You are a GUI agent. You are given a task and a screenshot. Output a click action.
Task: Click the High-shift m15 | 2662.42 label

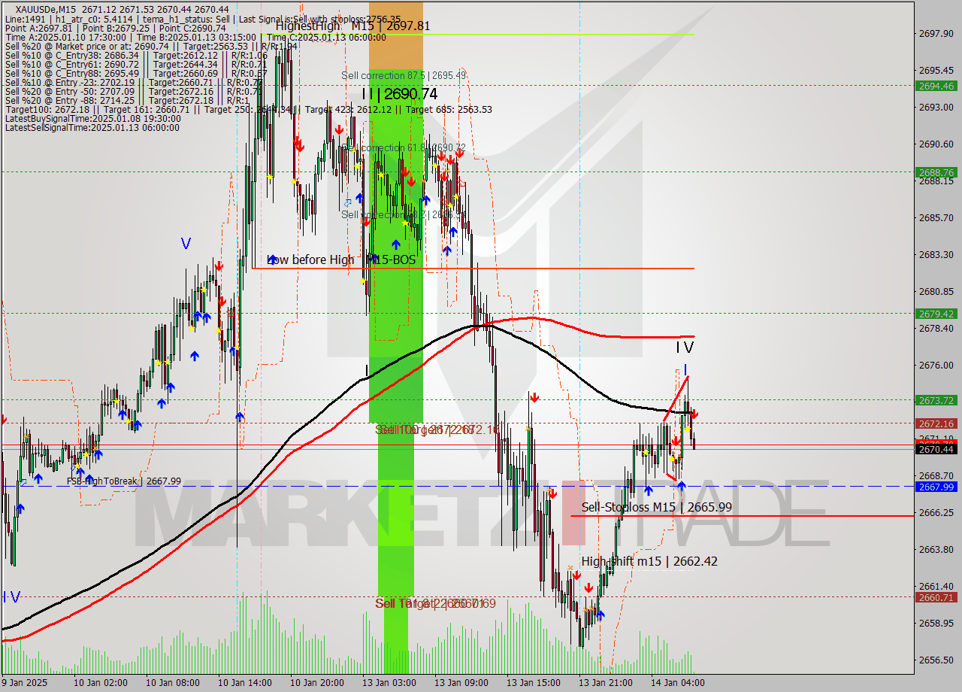pyautogui.click(x=649, y=561)
